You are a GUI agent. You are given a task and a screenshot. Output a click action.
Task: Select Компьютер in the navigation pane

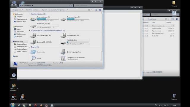[x=18, y=42]
